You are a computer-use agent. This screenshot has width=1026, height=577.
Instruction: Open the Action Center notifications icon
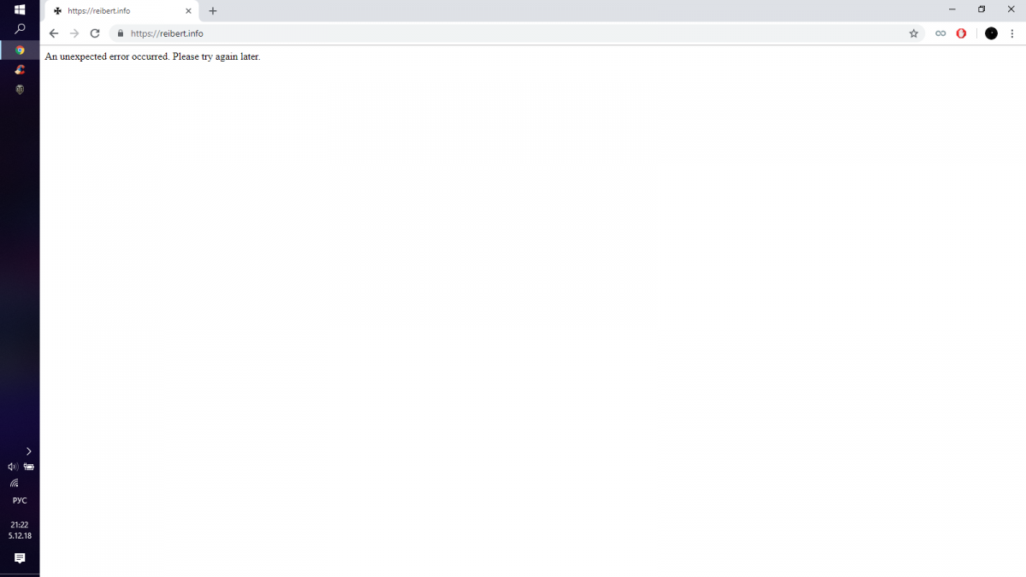[20, 558]
